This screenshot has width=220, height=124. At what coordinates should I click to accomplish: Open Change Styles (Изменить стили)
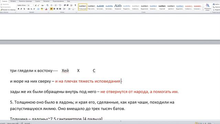tap(208, 7)
